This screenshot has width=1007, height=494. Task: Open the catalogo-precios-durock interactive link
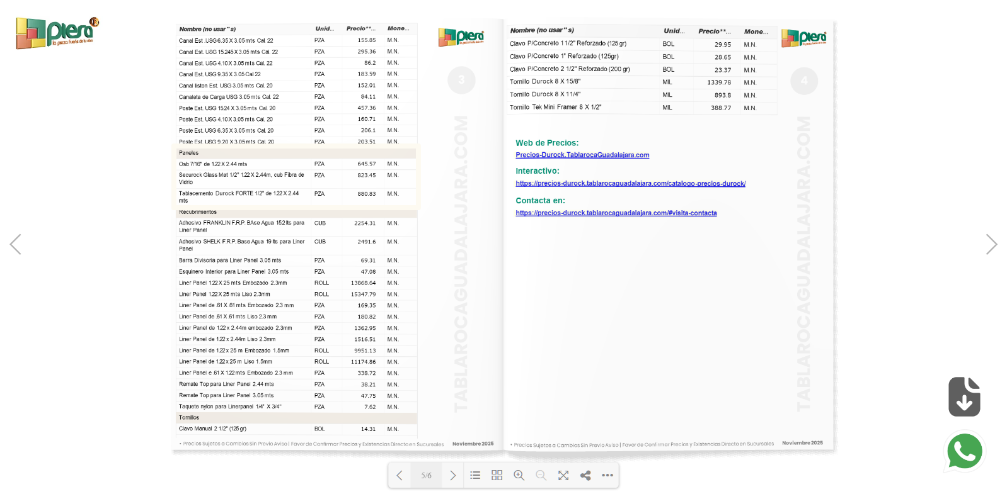[x=630, y=184]
